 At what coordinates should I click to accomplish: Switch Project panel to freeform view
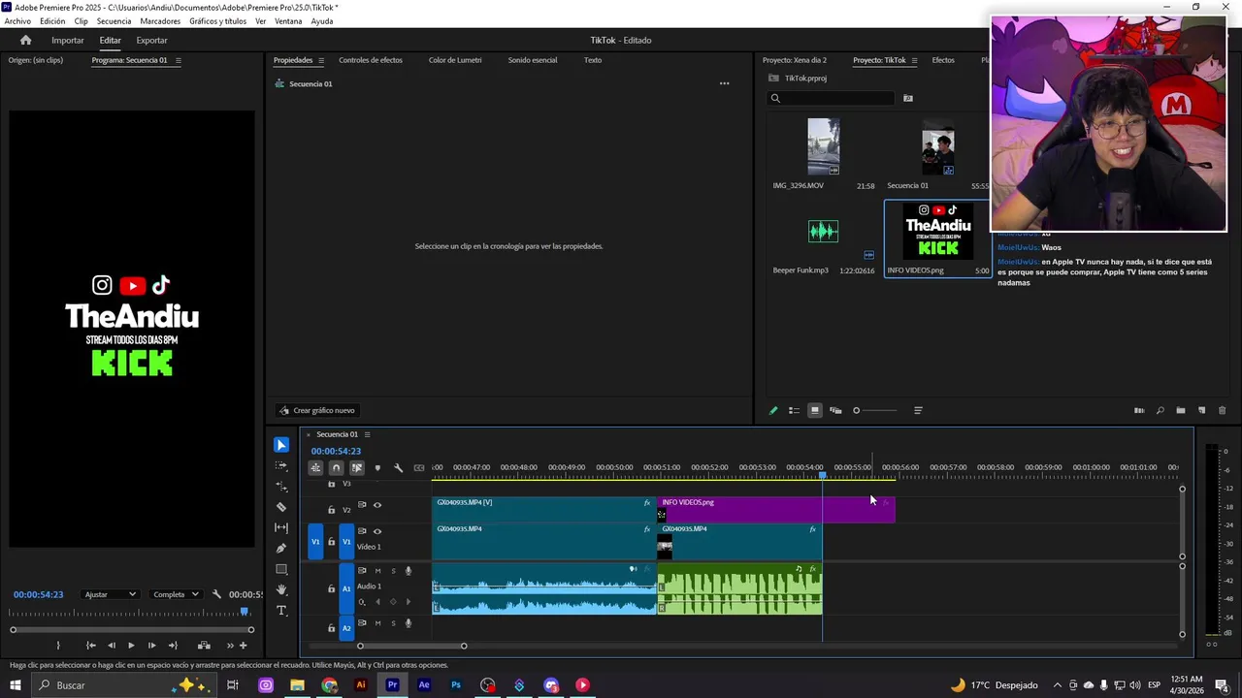click(x=835, y=410)
